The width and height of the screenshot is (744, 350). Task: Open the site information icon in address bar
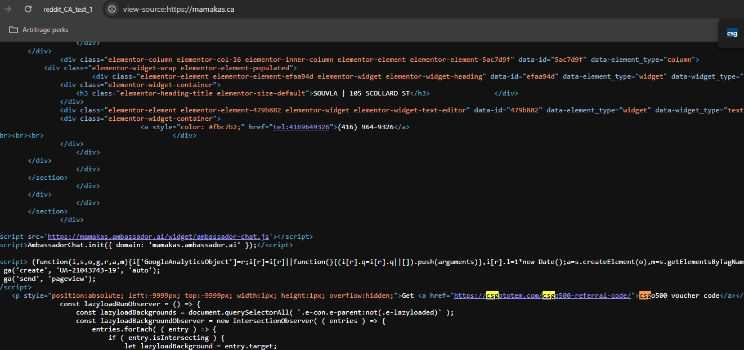click(x=112, y=9)
